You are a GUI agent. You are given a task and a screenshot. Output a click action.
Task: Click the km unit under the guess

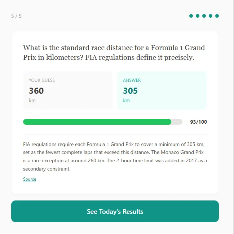tap(32, 100)
